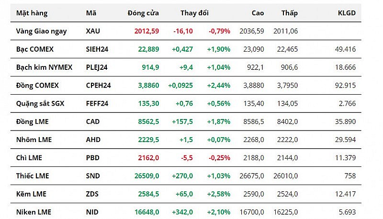The height and width of the screenshot is (219, 383).
Task: Click the PBD ticker code
Action: coord(93,158)
